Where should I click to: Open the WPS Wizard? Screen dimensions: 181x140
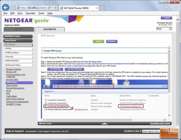(x=18, y=45)
